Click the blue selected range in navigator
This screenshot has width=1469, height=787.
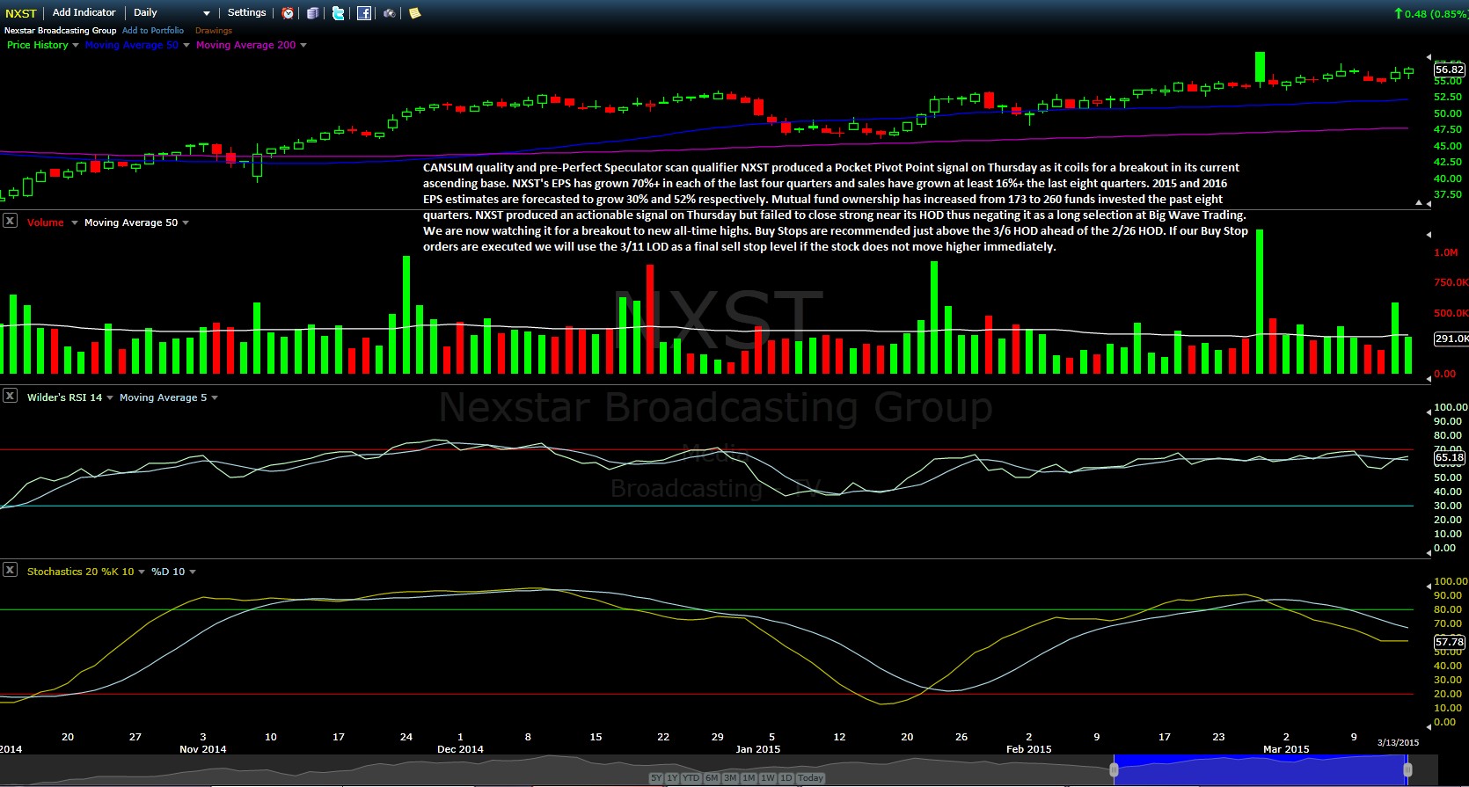[x=1261, y=769]
